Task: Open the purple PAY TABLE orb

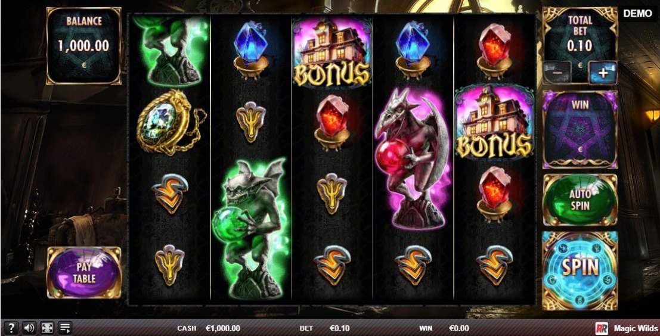Action: pyautogui.click(x=83, y=272)
